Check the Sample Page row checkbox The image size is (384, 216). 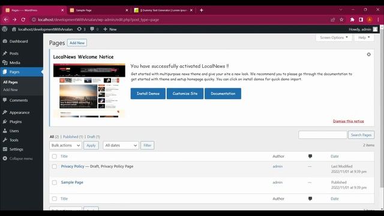pos(55,182)
